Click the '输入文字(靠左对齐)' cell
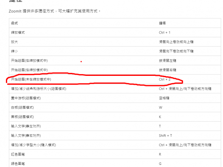The width and height of the screenshot is (223, 167). click(26, 126)
